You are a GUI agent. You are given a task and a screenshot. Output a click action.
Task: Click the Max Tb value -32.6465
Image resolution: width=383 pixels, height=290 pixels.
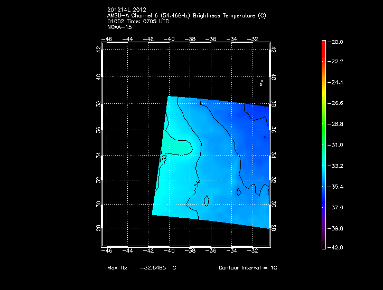(x=153, y=268)
